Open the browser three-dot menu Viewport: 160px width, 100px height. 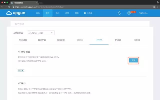[158, 7]
